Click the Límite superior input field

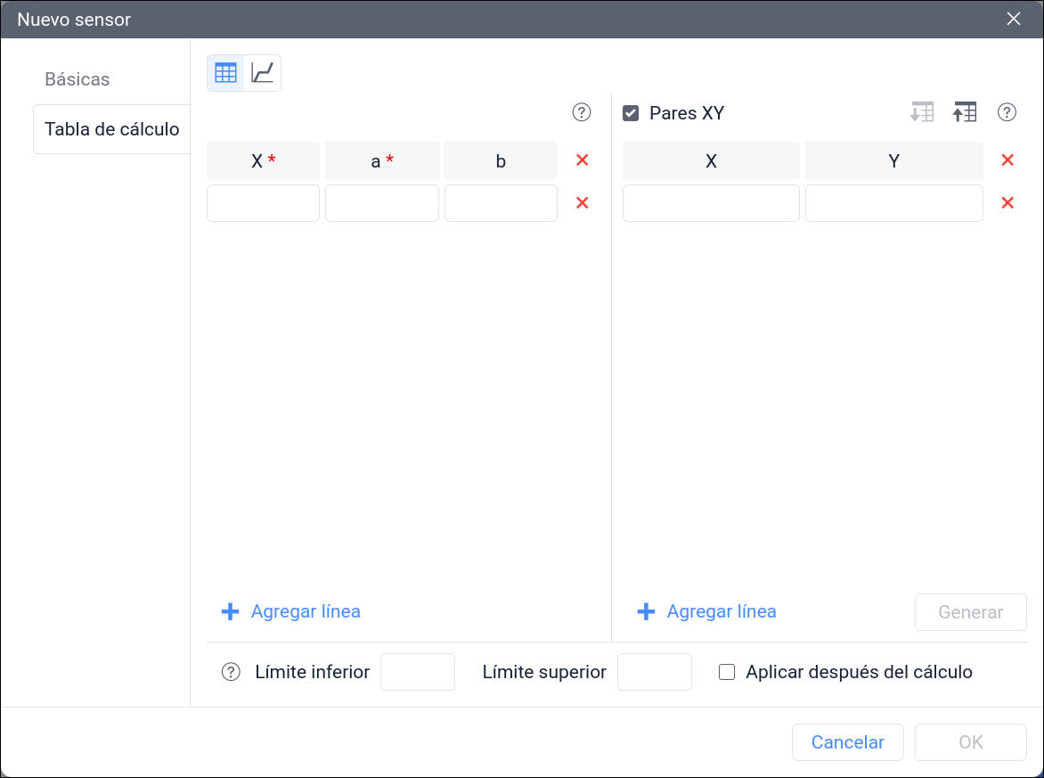tap(655, 672)
